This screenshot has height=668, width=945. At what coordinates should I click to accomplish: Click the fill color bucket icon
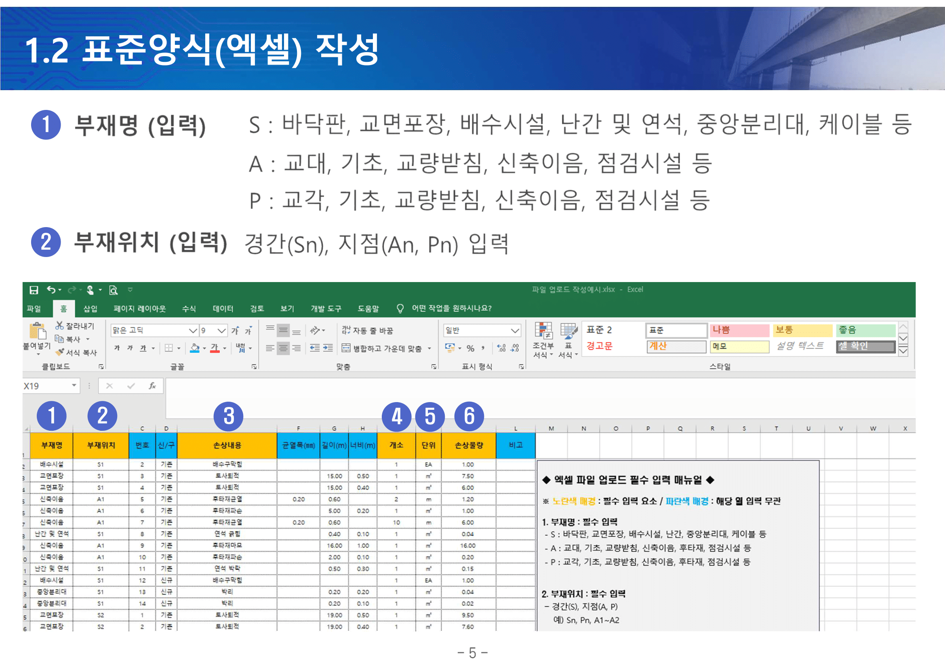click(x=195, y=348)
